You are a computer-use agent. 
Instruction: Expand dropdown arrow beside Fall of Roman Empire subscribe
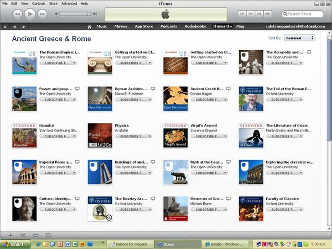301,100
